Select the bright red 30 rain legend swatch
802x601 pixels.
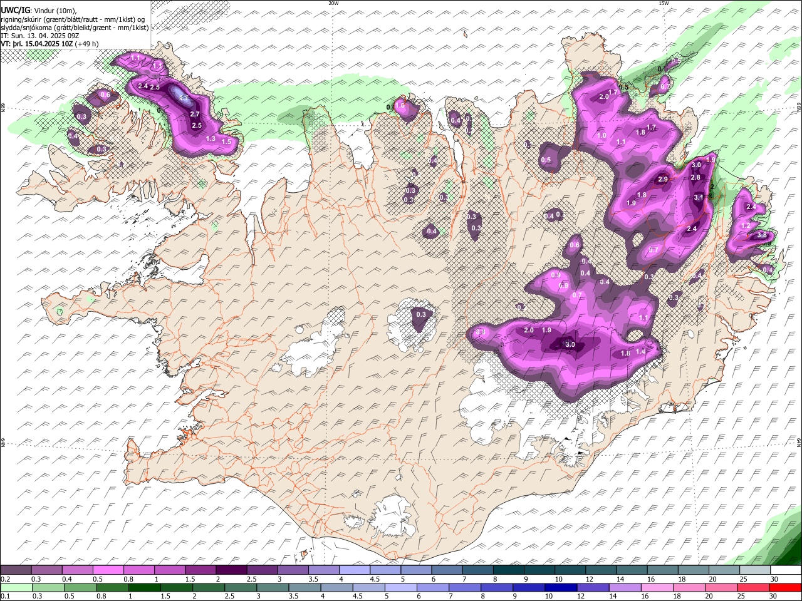(x=786, y=587)
